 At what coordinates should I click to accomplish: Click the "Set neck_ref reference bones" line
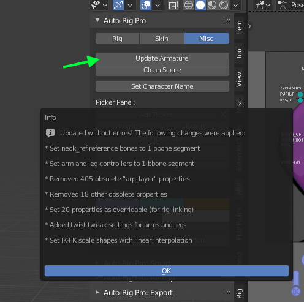coord(123,148)
